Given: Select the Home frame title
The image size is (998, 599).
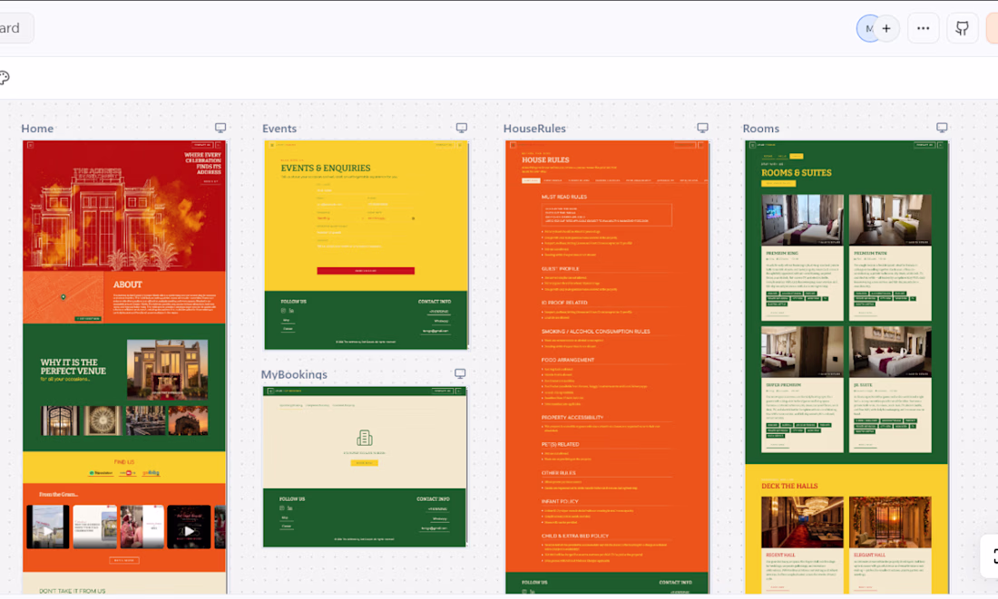Looking at the screenshot, I should pyautogui.click(x=37, y=129).
